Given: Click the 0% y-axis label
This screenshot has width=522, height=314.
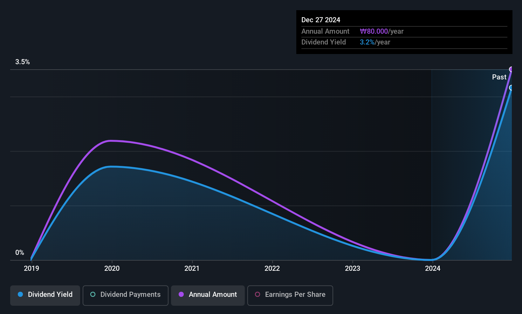Looking at the screenshot, I should 20,253.
